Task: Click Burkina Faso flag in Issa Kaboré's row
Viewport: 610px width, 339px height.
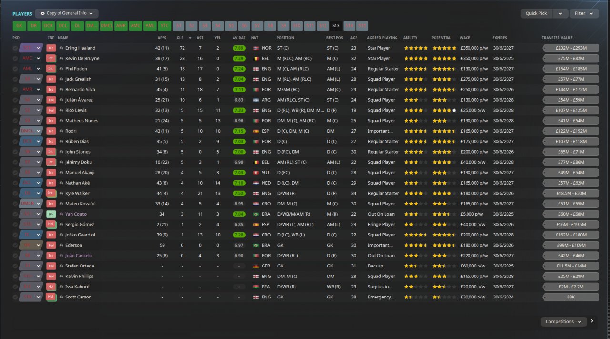Action: pyautogui.click(x=256, y=287)
